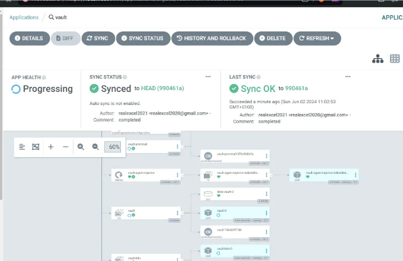Open the LAST SYNC three-dot menu
403x261 pixels.
click(x=348, y=77)
